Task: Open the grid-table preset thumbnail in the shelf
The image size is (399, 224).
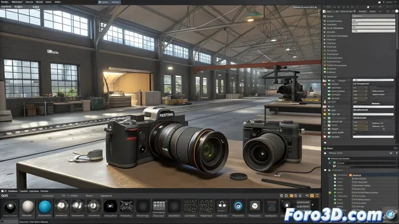Action: coord(159,206)
